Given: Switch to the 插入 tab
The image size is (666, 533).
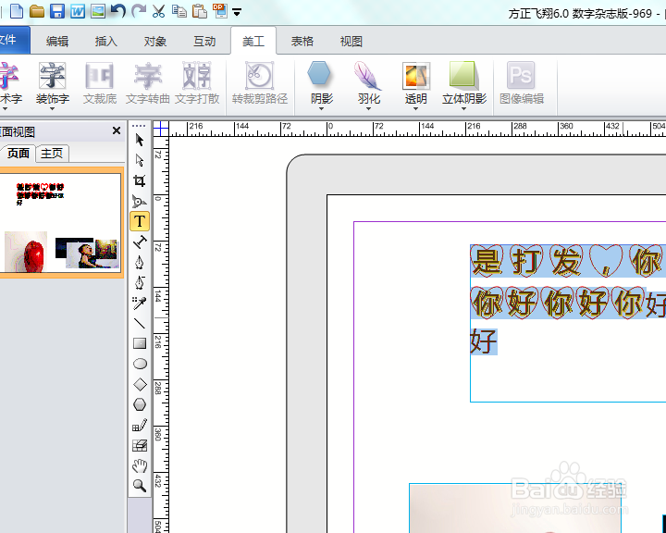Looking at the screenshot, I should pos(106,42).
